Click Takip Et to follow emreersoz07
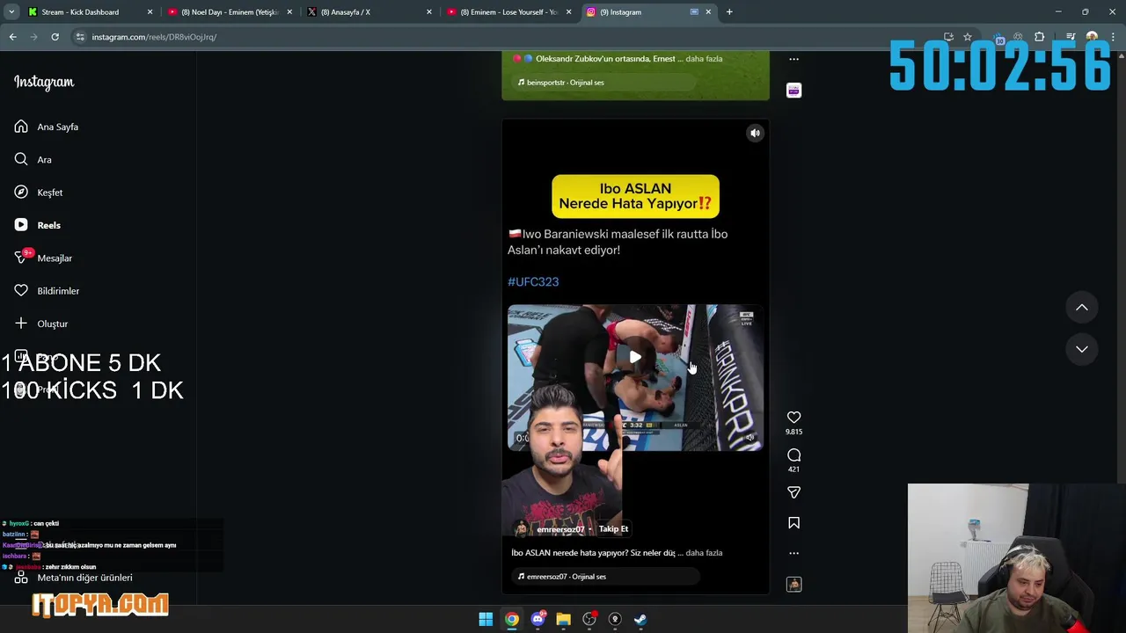 [x=613, y=529]
